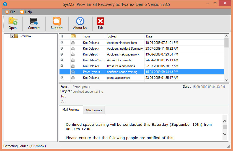
Task: Select the 'Brass list & cap lamps' subject cell
Action: 125,66
